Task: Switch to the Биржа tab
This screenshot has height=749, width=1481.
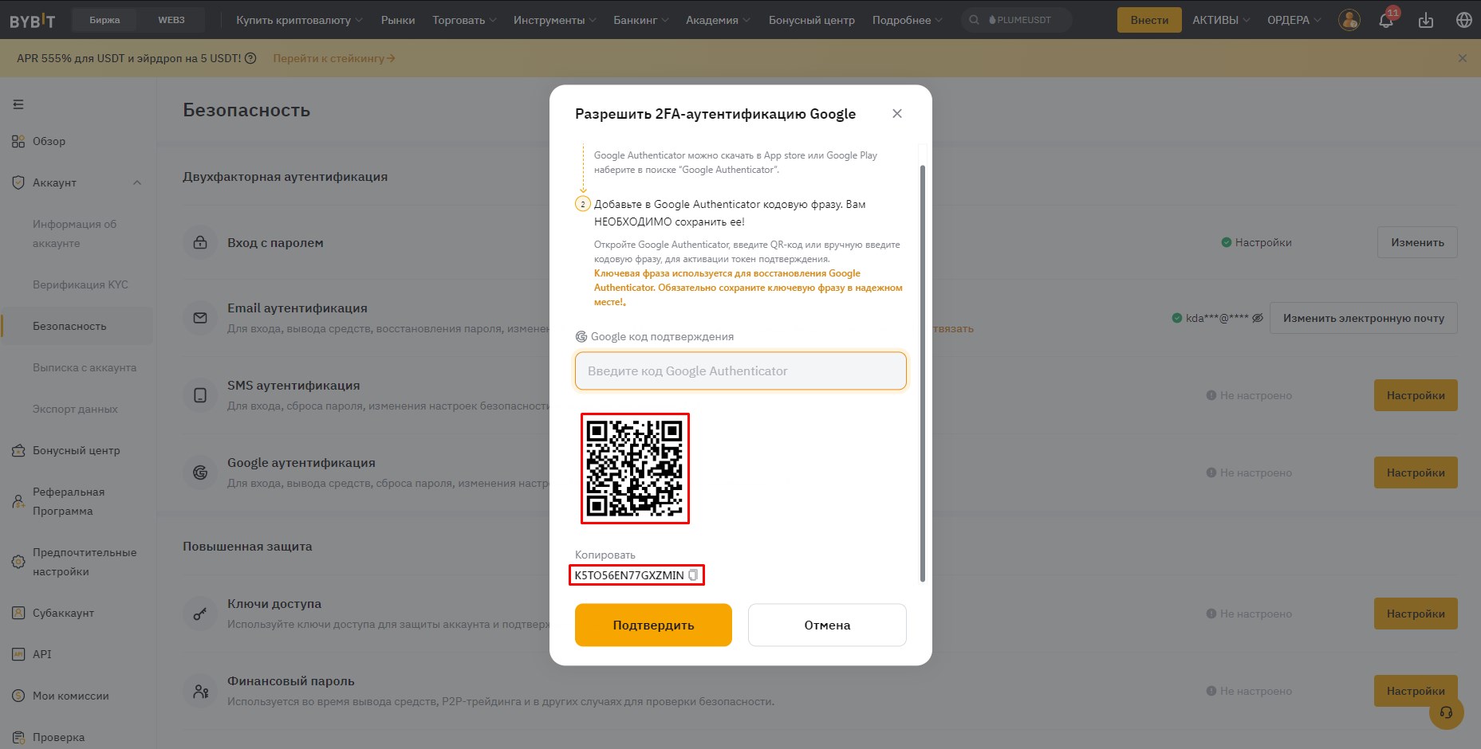Action: point(104,20)
